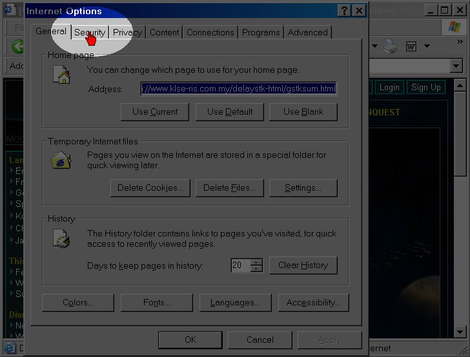
Task: Click the help question mark button
Action: click(x=345, y=11)
